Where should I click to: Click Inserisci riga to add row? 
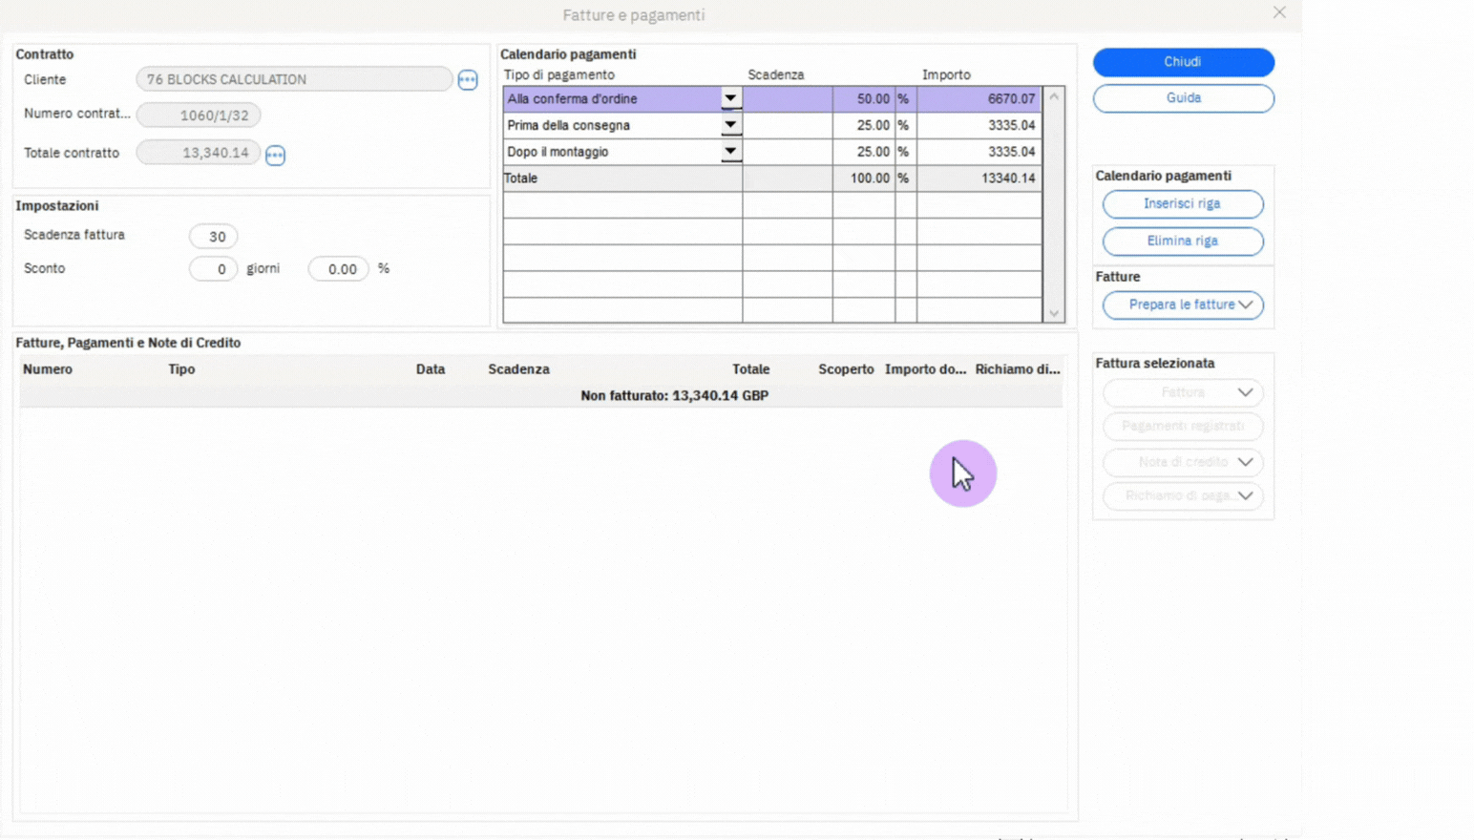[1182, 203]
